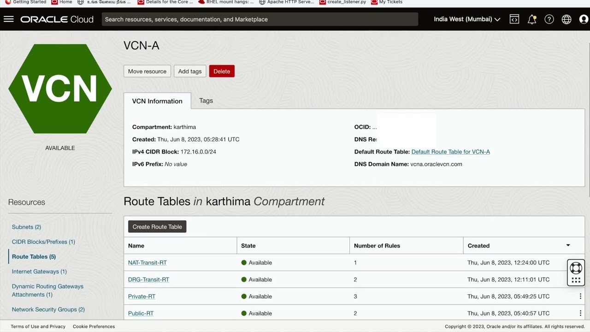Go to Internet Gateways (1)

39,272
